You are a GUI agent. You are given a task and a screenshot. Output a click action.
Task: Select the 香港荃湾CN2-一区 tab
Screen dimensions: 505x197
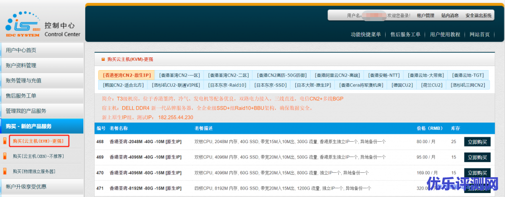point(180,75)
